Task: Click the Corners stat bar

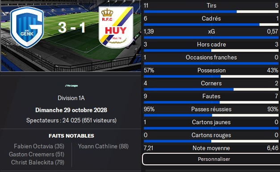Action: (211, 89)
